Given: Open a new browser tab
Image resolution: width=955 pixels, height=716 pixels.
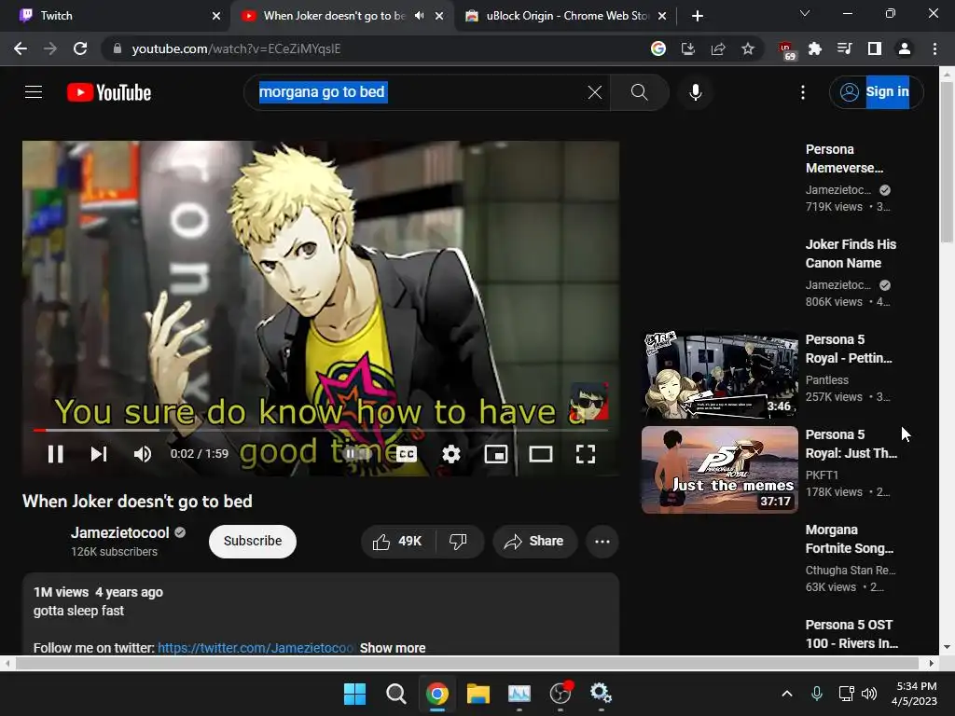Looking at the screenshot, I should point(698,16).
